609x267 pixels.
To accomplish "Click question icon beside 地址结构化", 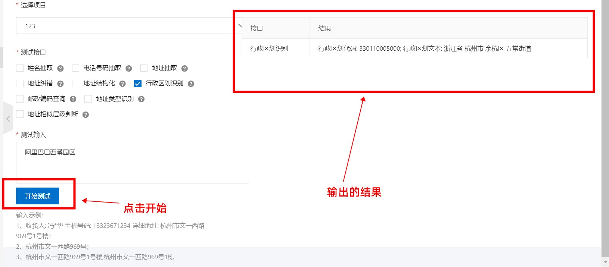I will [122, 84].
